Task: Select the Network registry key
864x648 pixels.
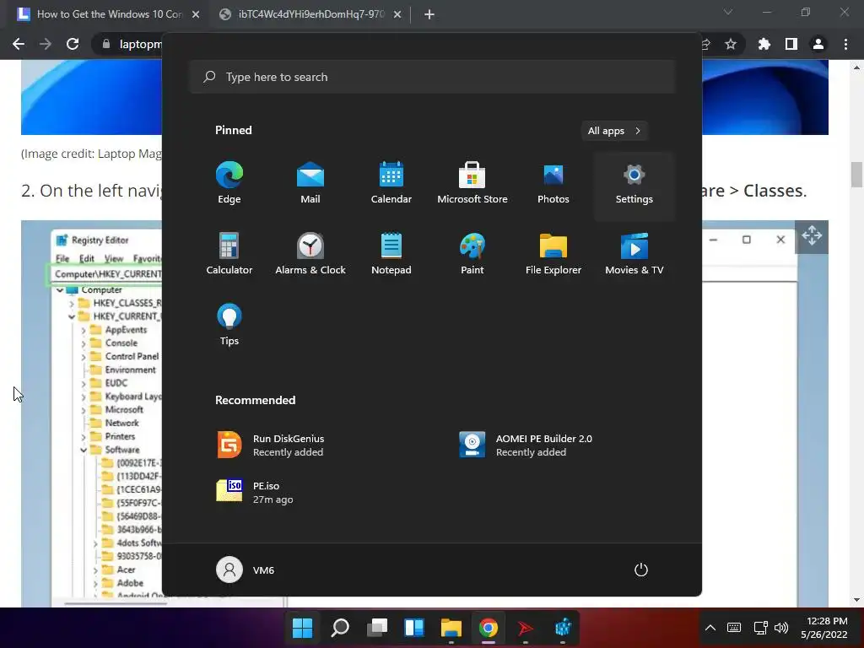Action: (x=121, y=424)
